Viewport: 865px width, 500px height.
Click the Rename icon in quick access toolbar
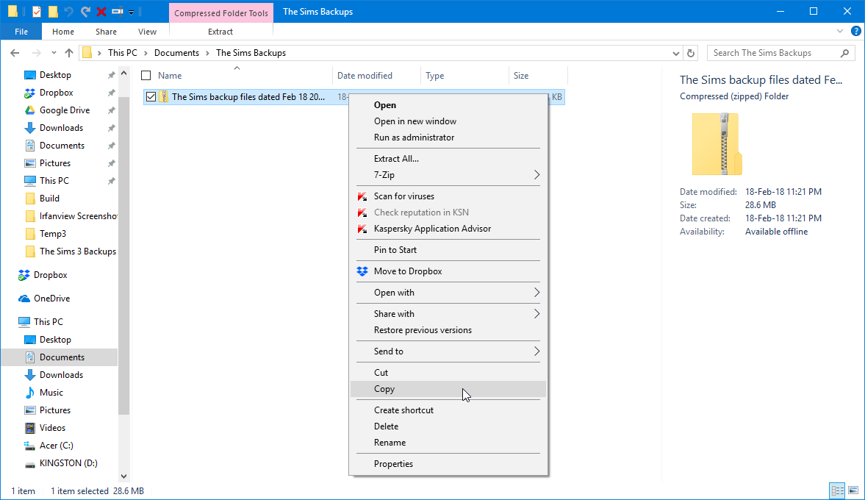click(118, 12)
